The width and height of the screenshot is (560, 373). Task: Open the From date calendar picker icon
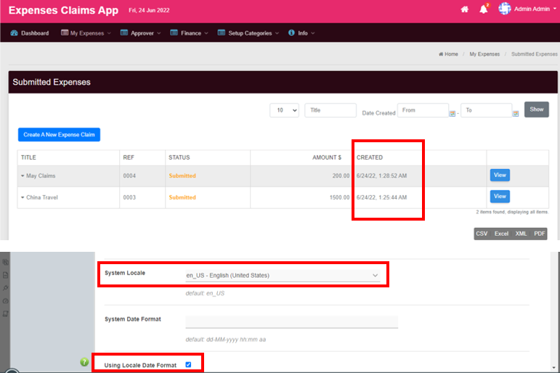click(x=453, y=113)
